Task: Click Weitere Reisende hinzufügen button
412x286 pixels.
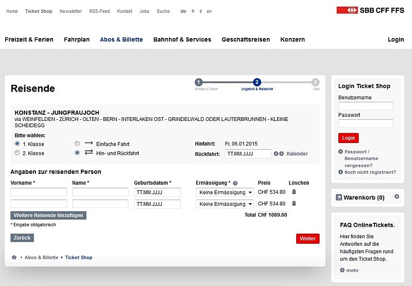Action: 48,216
